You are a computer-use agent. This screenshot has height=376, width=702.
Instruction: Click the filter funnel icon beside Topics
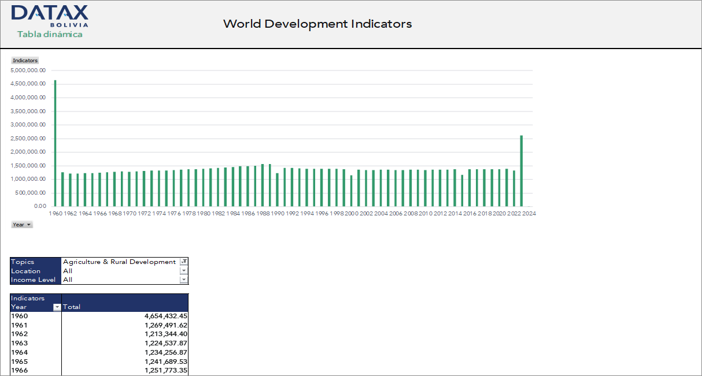184,261
